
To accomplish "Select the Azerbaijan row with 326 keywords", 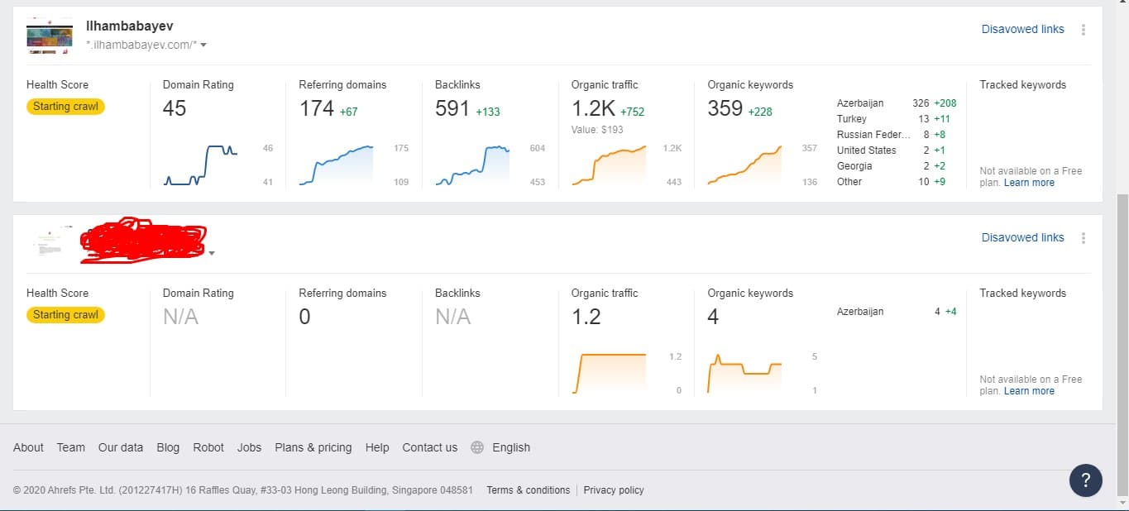I will (x=897, y=103).
